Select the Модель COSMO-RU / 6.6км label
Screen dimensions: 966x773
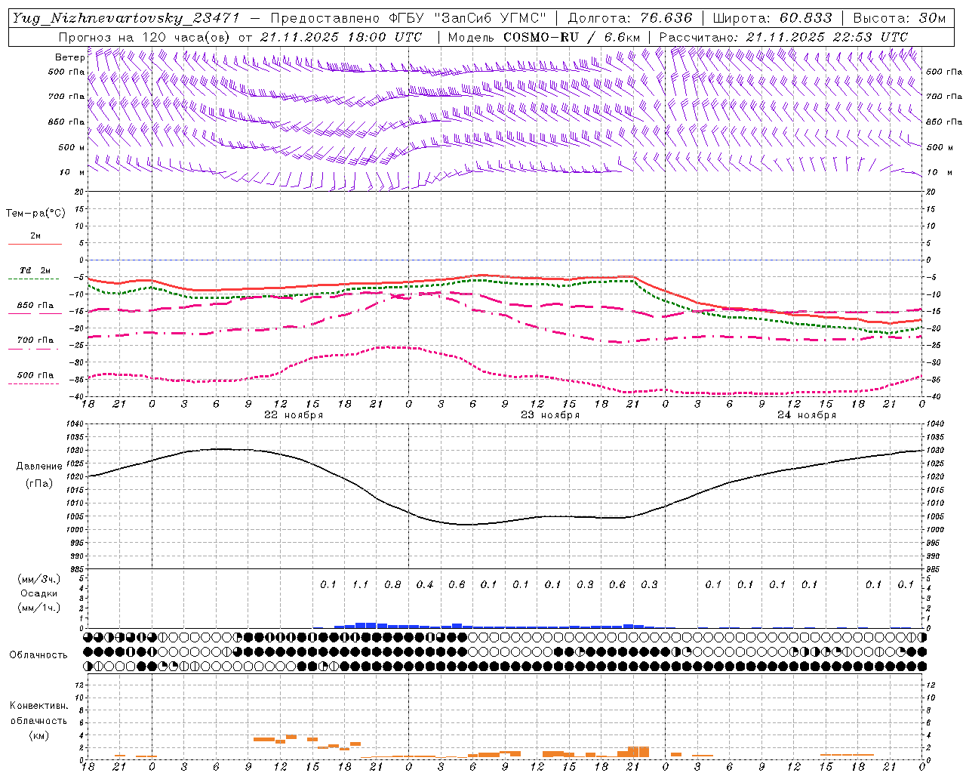pyautogui.click(x=543, y=36)
